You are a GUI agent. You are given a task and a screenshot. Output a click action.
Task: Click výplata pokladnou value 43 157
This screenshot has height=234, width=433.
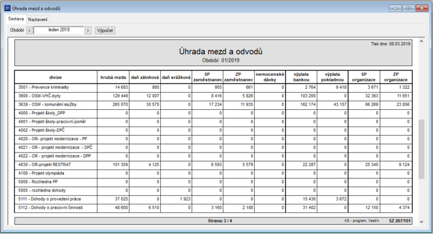click(x=340, y=105)
